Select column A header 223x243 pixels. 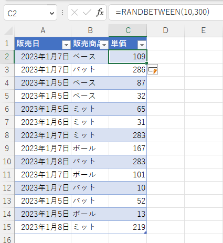(x=43, y=30)
